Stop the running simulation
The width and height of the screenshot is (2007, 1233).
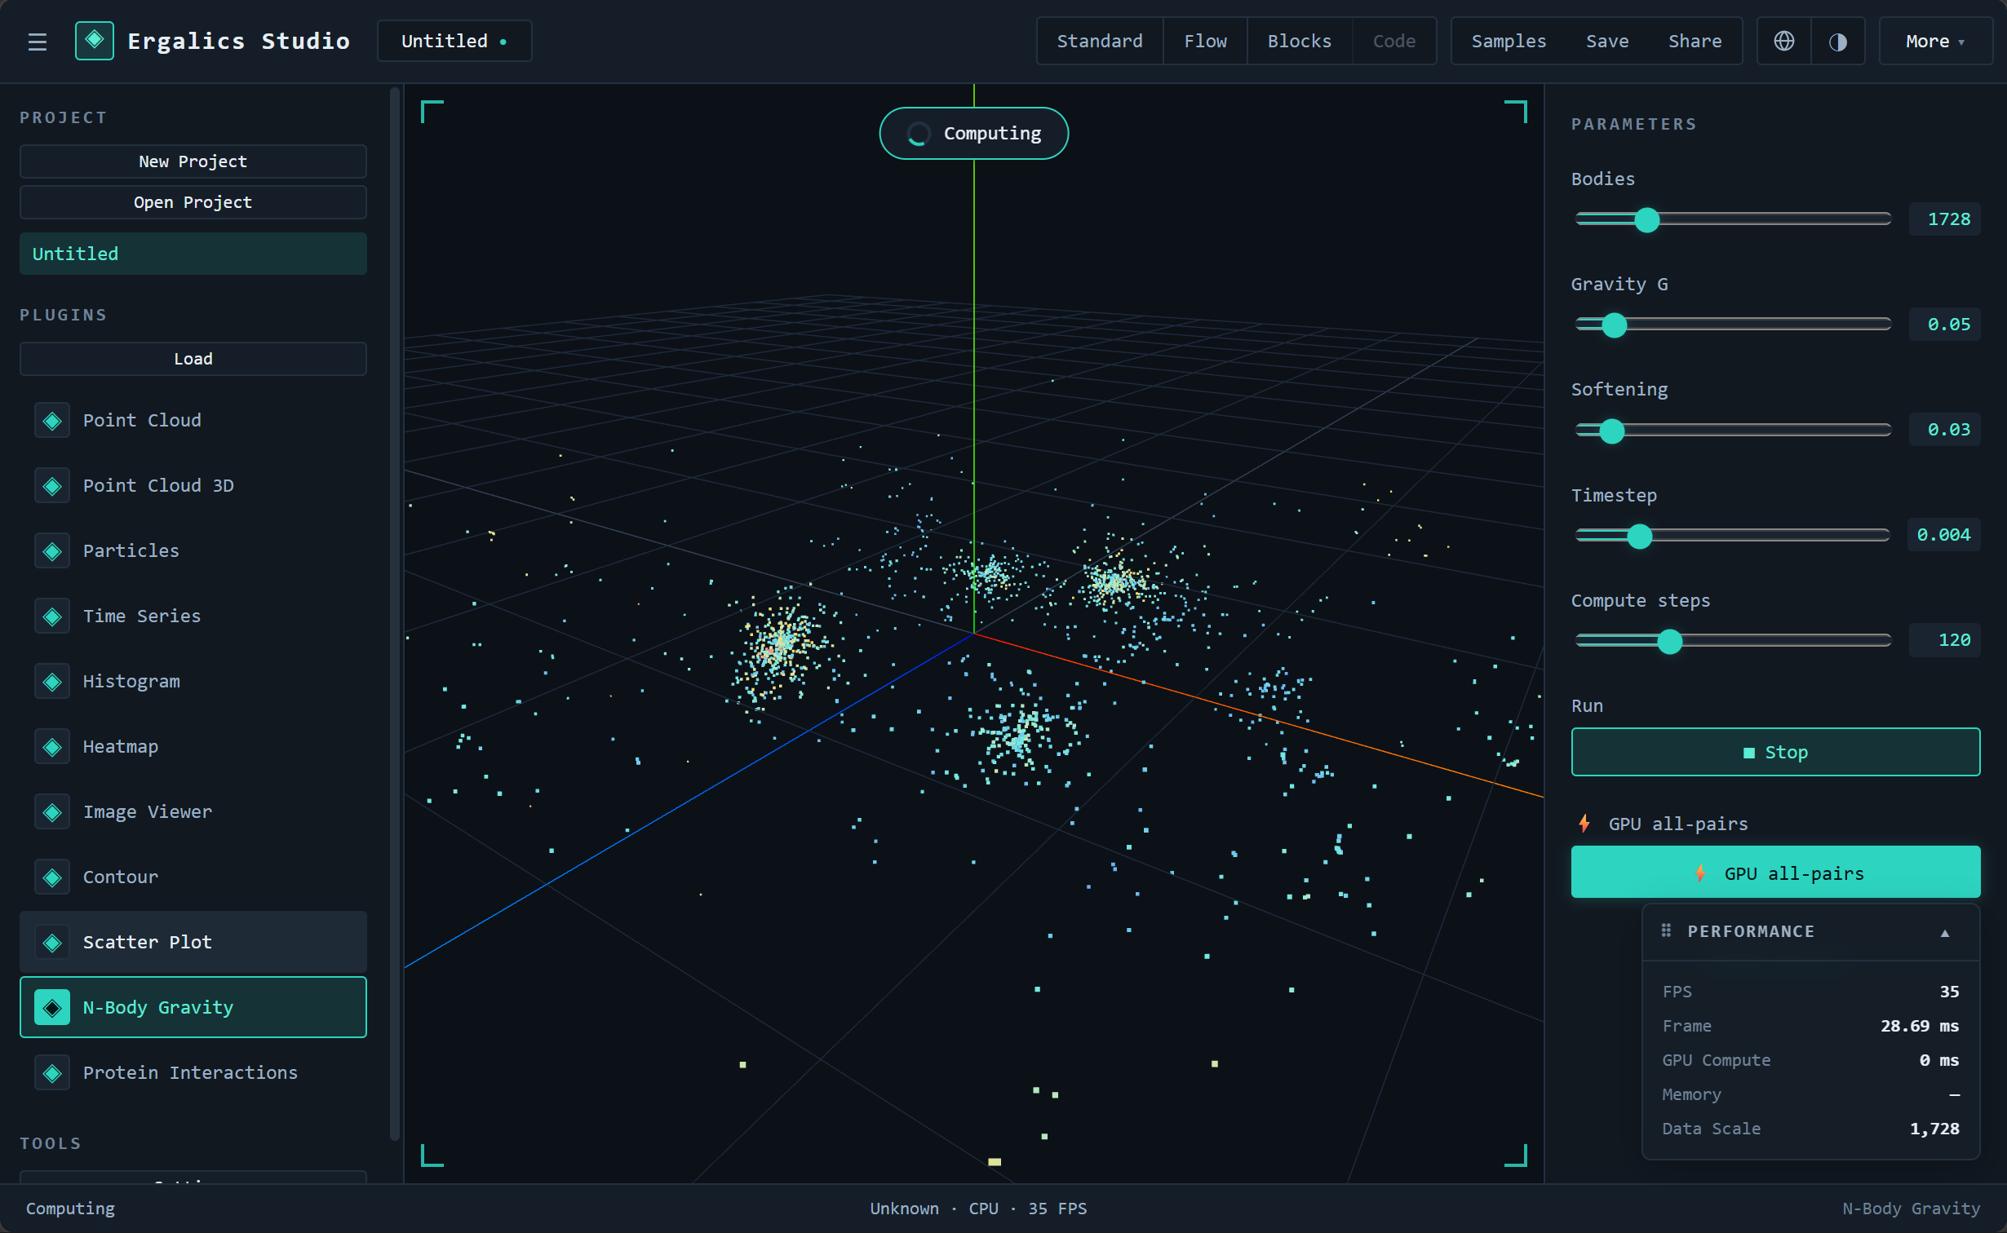[x=1775, y=752]
